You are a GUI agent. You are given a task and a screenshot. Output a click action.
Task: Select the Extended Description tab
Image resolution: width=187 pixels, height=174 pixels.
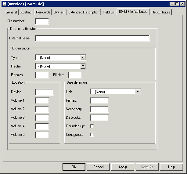84,12
